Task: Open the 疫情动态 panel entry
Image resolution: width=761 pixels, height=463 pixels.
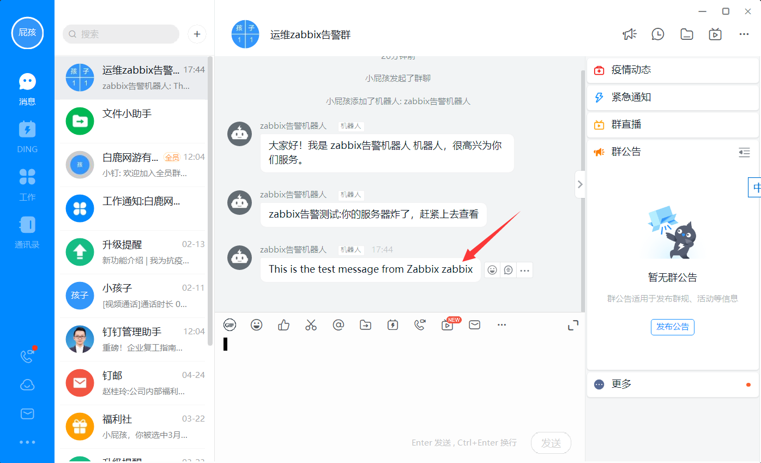Action: (x=673, y=70)
